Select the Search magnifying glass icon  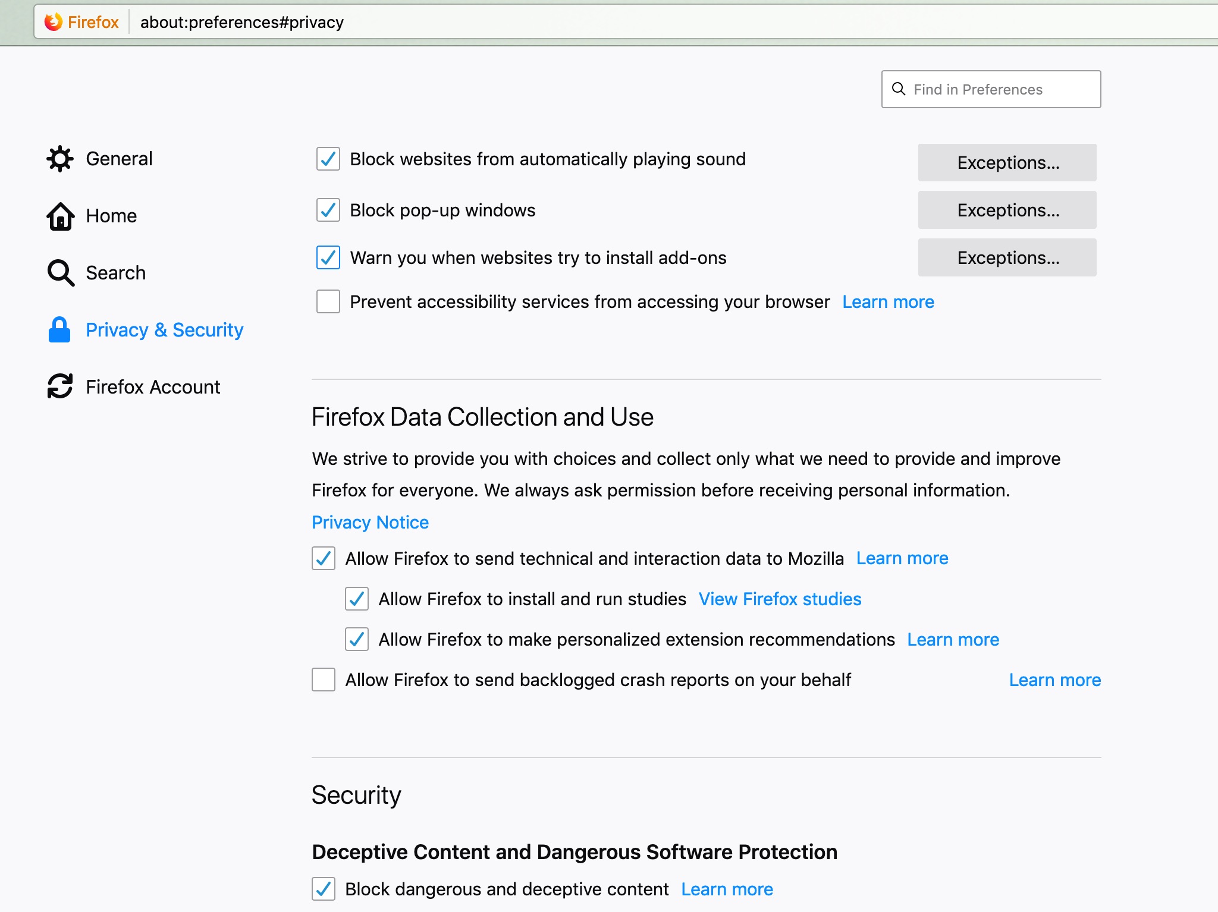pyautogui.click(x=61, y=273)
